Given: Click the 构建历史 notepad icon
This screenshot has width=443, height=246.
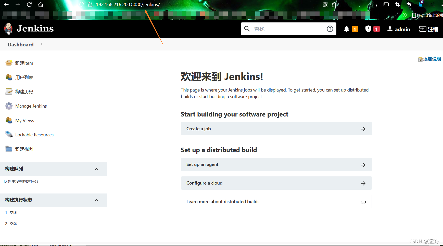Looking at the screenshot, I should pos(9,91).
